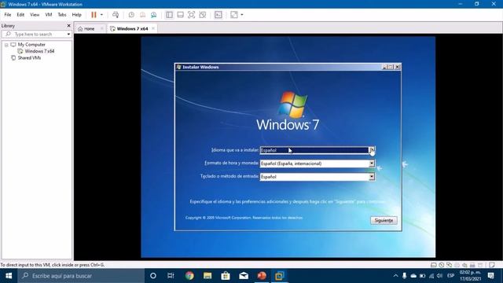Click the library search field
This screenshot has height=283, width=503.
pyautogui.click(x=35, y=34)
